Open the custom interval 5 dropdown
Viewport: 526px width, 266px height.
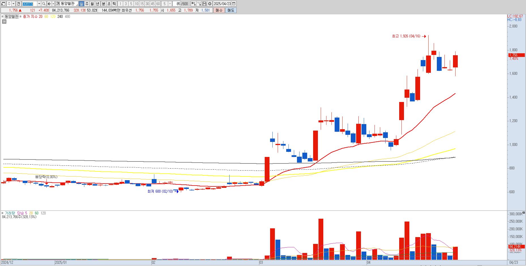click(x=170, y=4)
